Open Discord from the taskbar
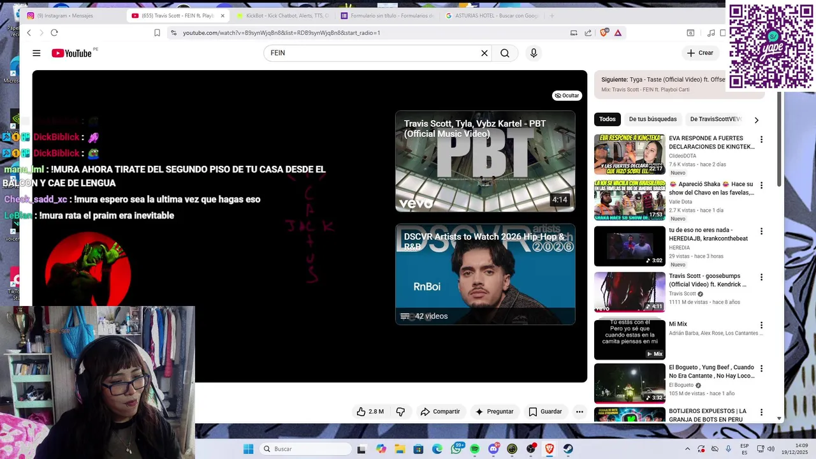Screen dimensions: 816x459 pos(493,449)
